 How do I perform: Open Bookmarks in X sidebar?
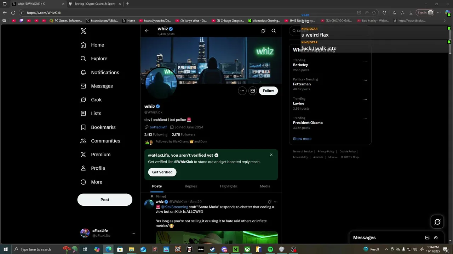98,127
